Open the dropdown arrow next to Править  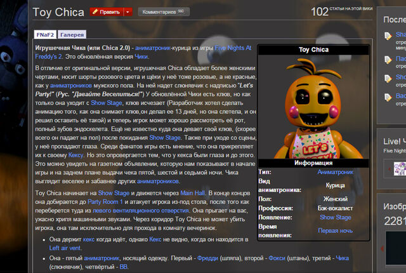click(128, 12)
